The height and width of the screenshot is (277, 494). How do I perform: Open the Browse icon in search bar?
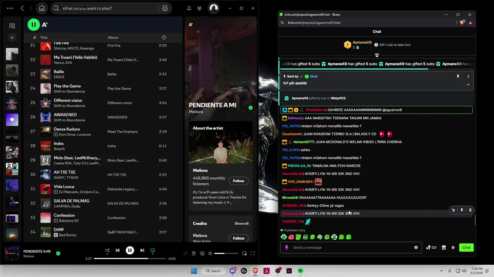(x=165, y=8)
